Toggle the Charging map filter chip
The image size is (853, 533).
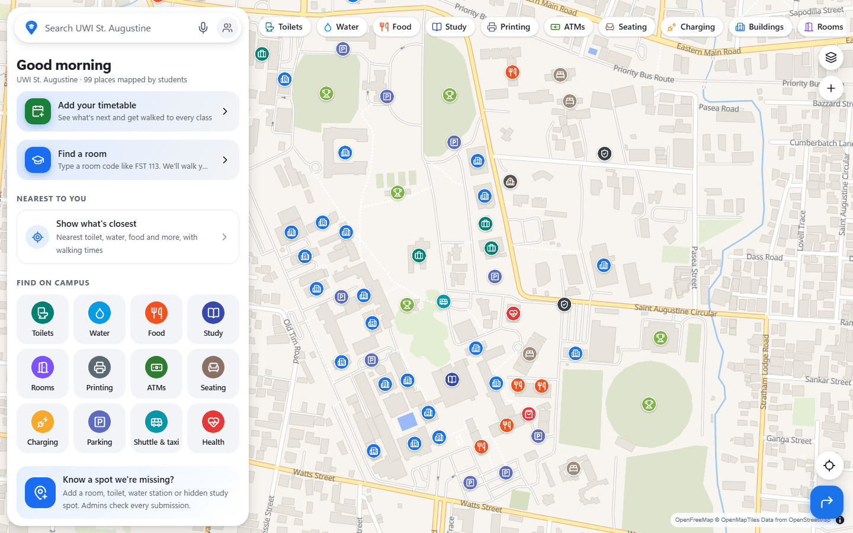[x=692, y=27]
